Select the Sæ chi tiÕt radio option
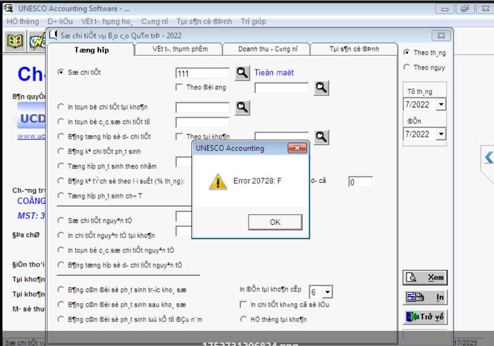The image size is (494, 346). coord(61,72)
